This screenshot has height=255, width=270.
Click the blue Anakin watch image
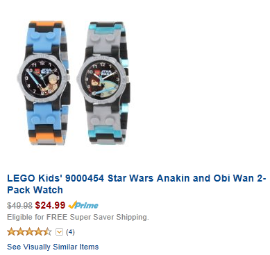tap(44, 82)
